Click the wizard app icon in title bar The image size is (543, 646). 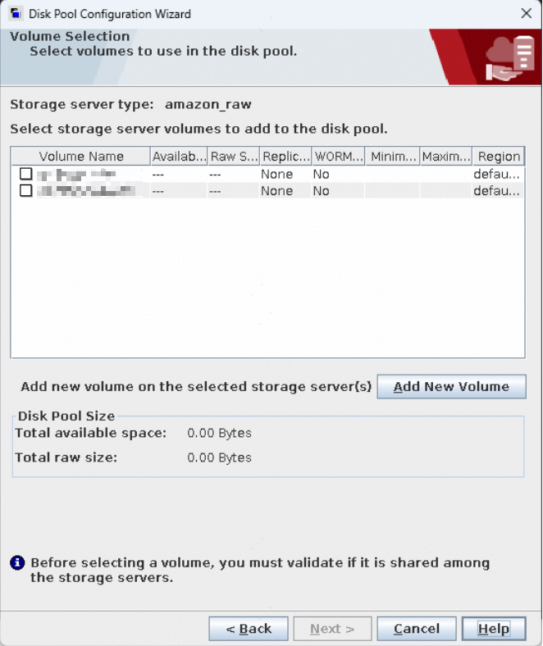coord(15,14)
